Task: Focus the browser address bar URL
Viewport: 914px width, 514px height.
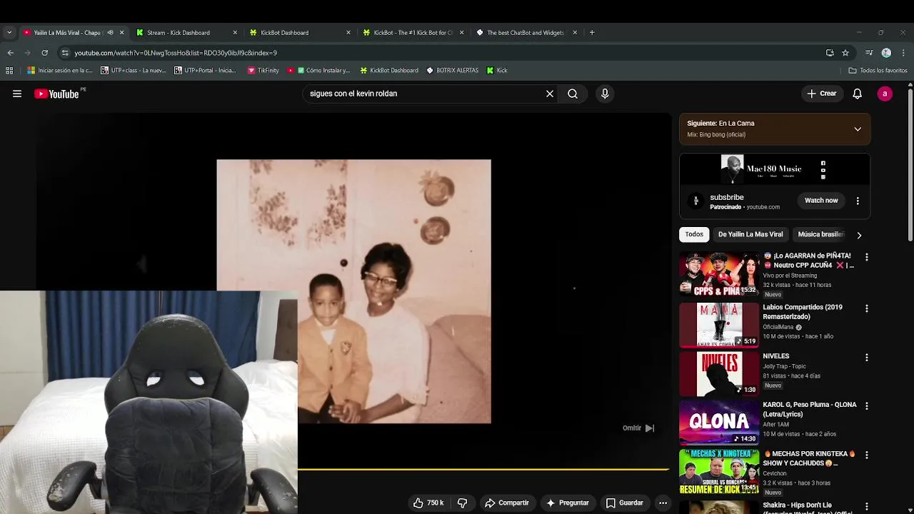Action: tap(176, 53)
